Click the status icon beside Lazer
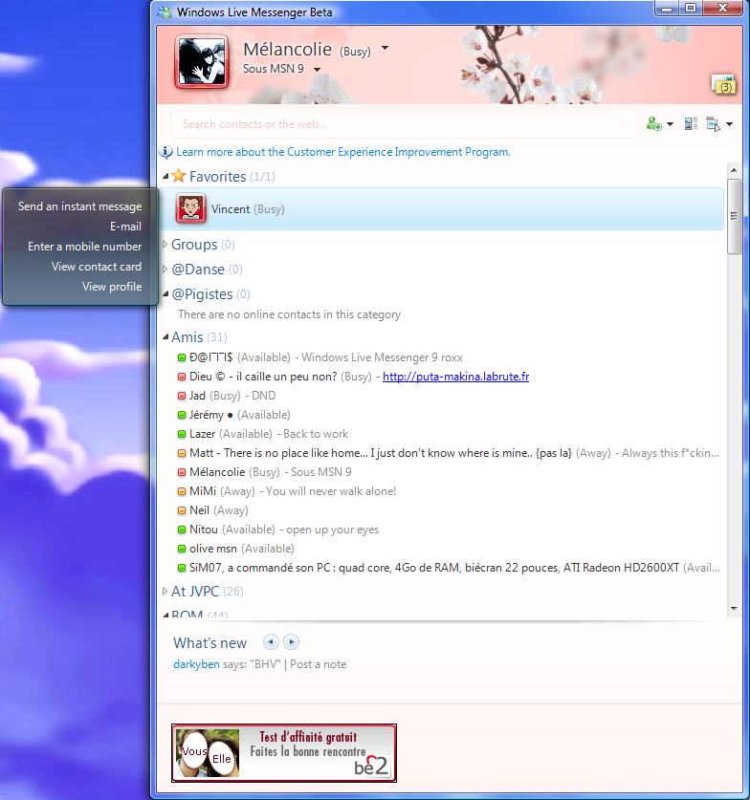The height and width of the screenshot is (800, 750). 181,434
